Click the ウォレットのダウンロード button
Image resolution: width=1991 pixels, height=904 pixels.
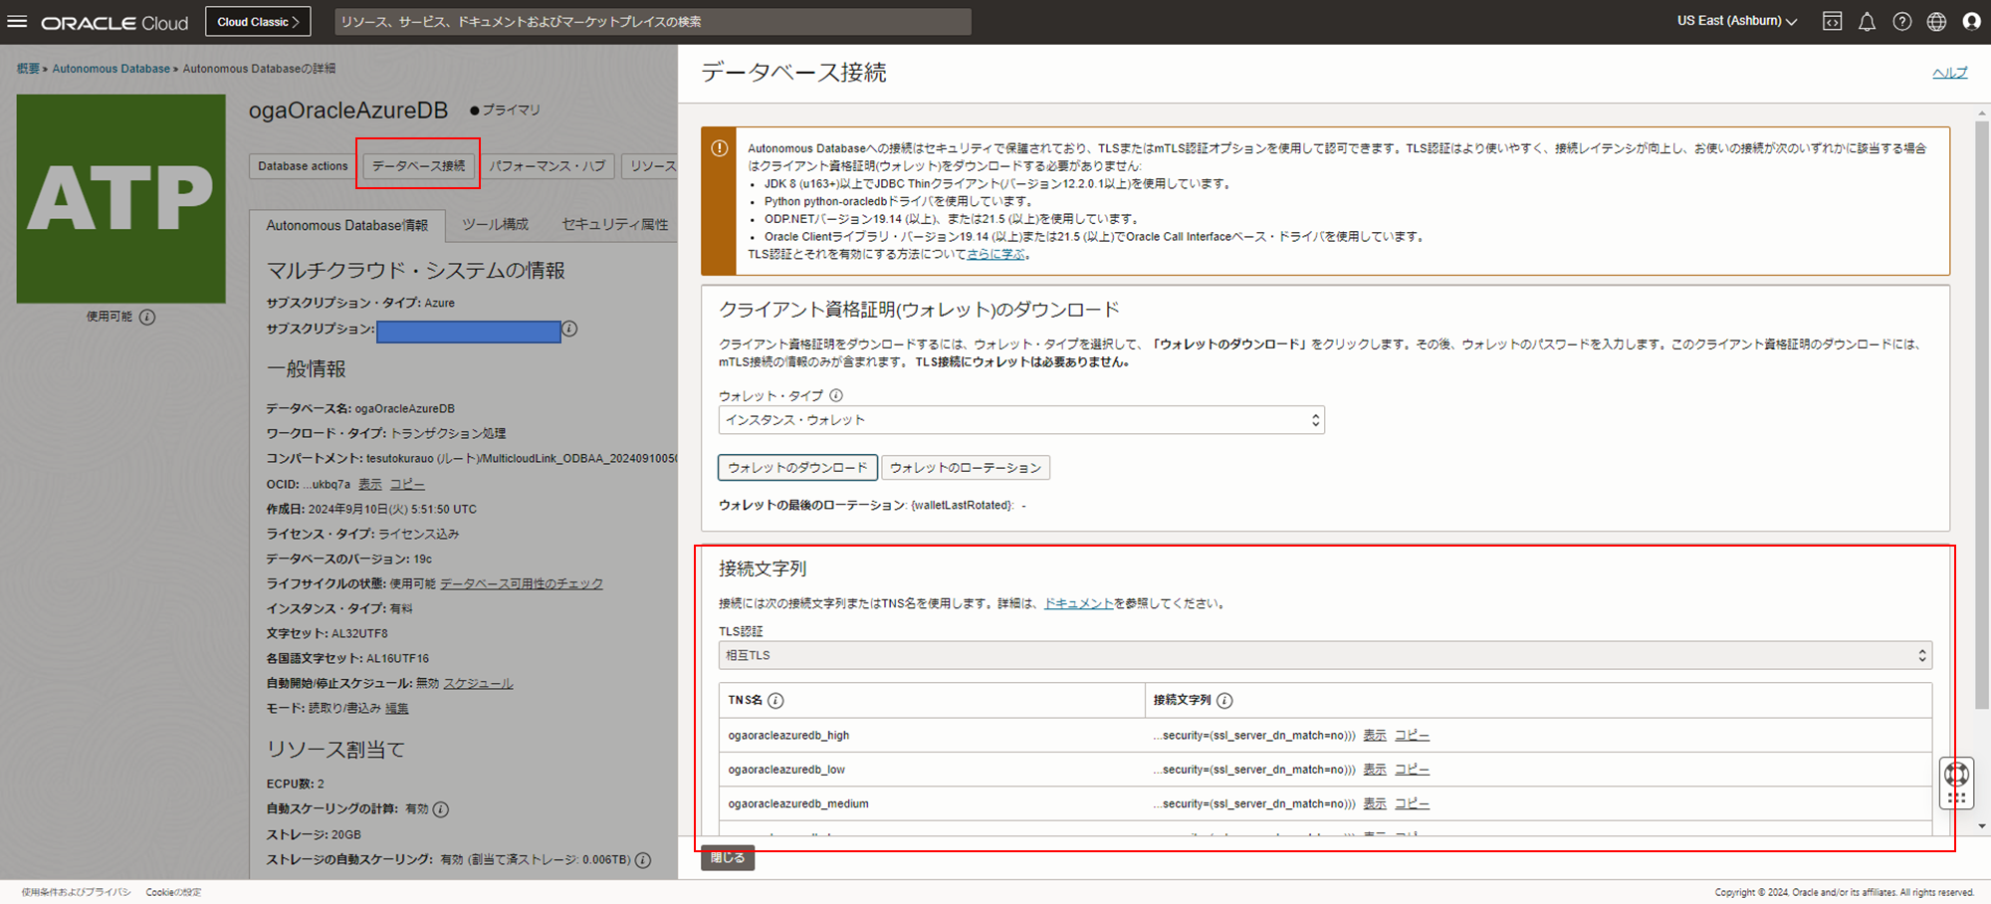point(797,467)
